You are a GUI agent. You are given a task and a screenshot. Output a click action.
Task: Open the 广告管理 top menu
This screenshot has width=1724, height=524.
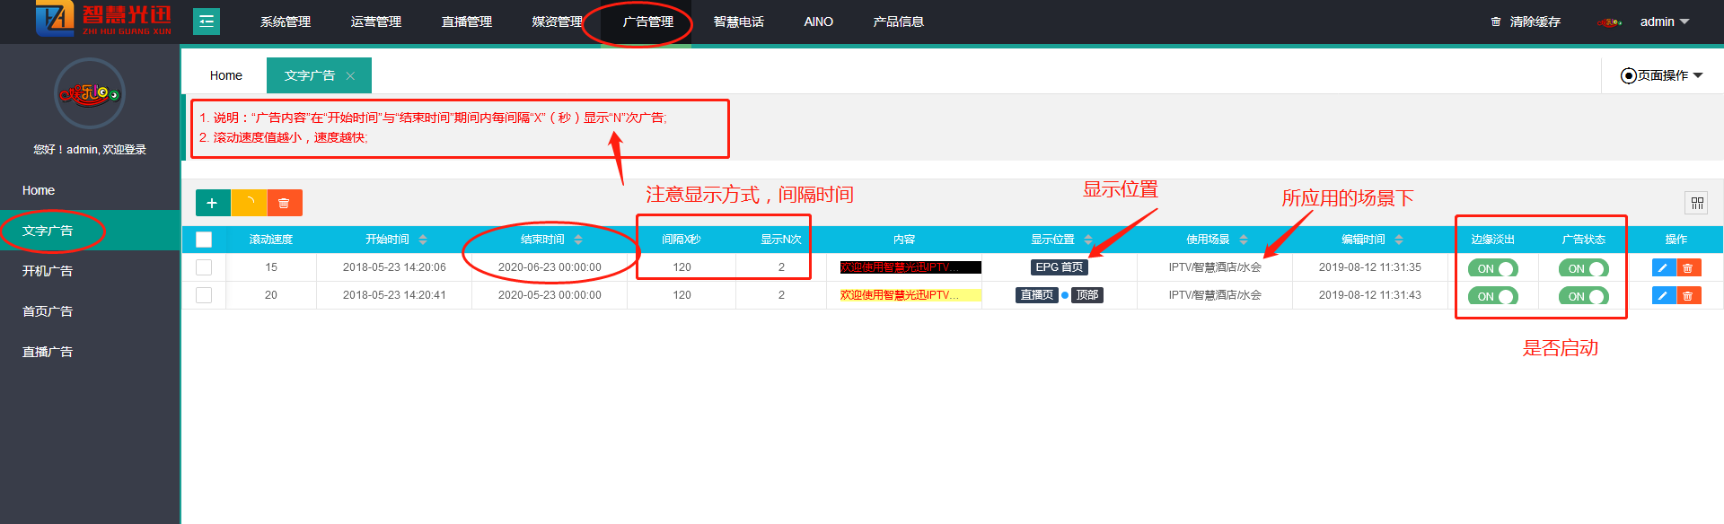[x=647, y=22]
